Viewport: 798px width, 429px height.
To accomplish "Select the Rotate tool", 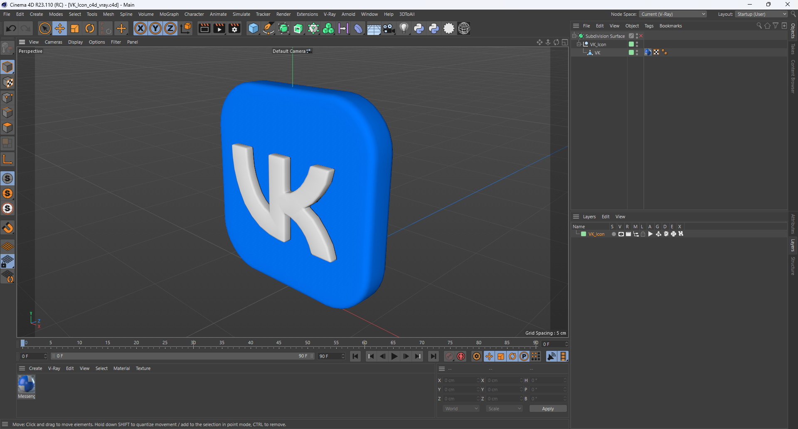I will pos(90,28).
